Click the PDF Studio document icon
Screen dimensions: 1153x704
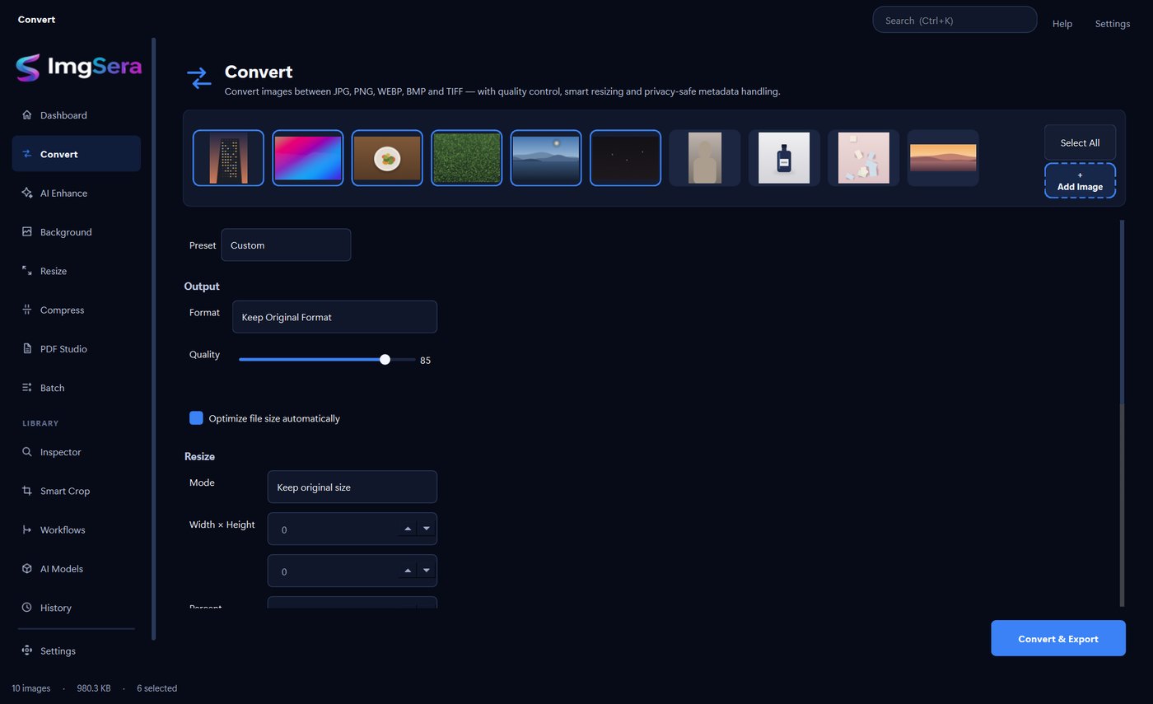pyautogui.click(x=27, y=349)
